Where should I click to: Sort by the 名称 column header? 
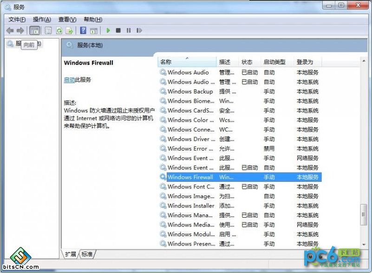coord(187,62)
